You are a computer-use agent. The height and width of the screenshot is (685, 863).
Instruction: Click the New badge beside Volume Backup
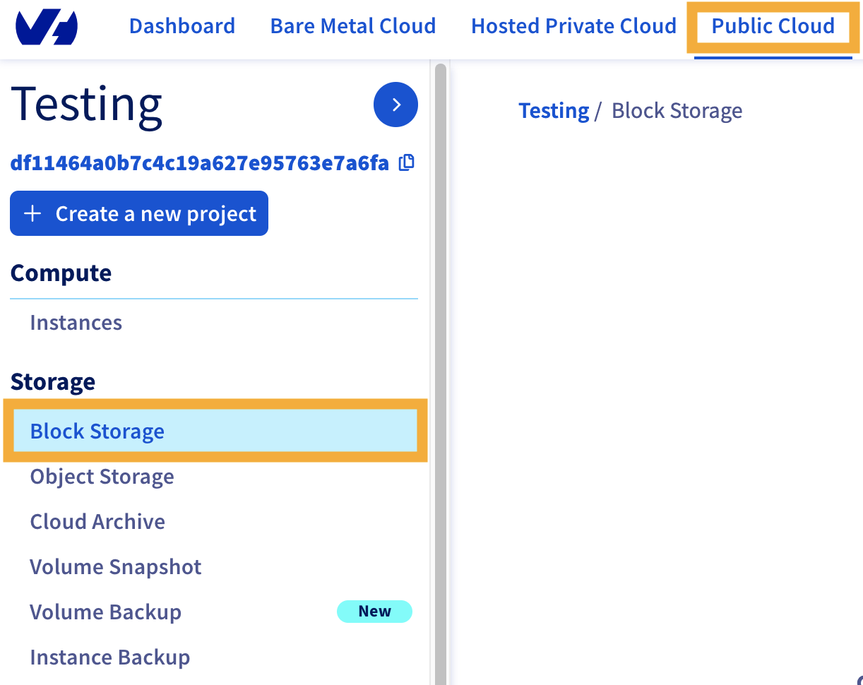[x=374, y=612]
